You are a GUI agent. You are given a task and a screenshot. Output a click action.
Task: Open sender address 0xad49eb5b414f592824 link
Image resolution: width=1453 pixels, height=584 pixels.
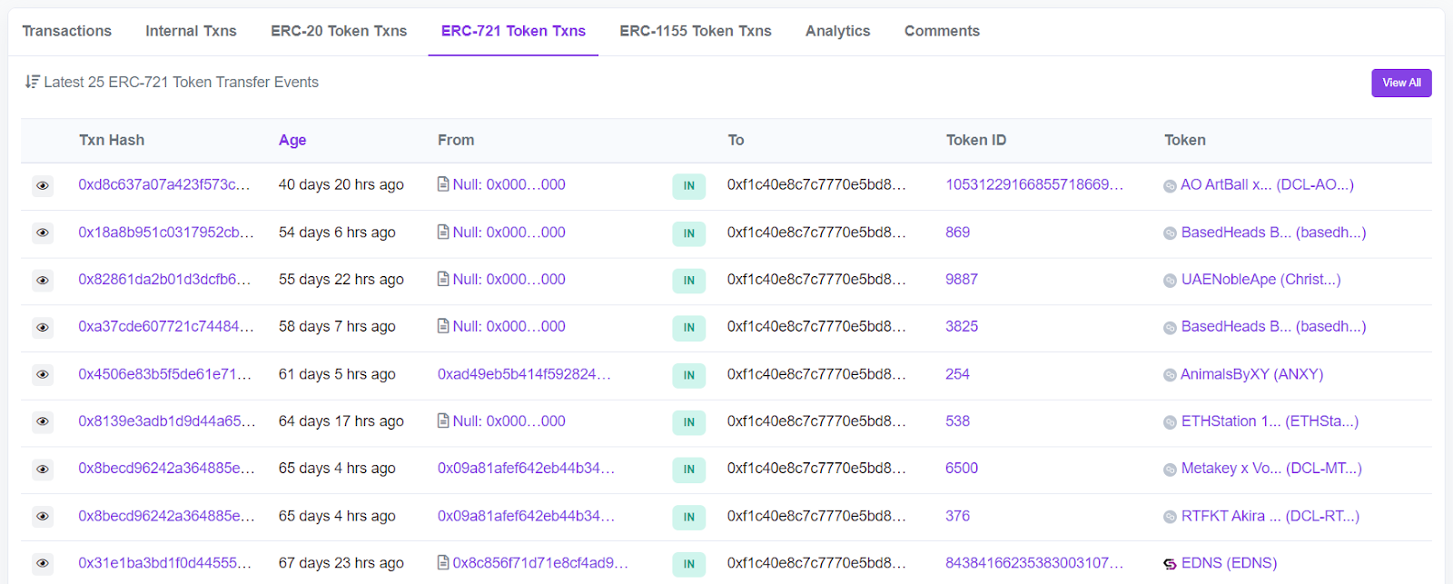(x=524, y=374)
